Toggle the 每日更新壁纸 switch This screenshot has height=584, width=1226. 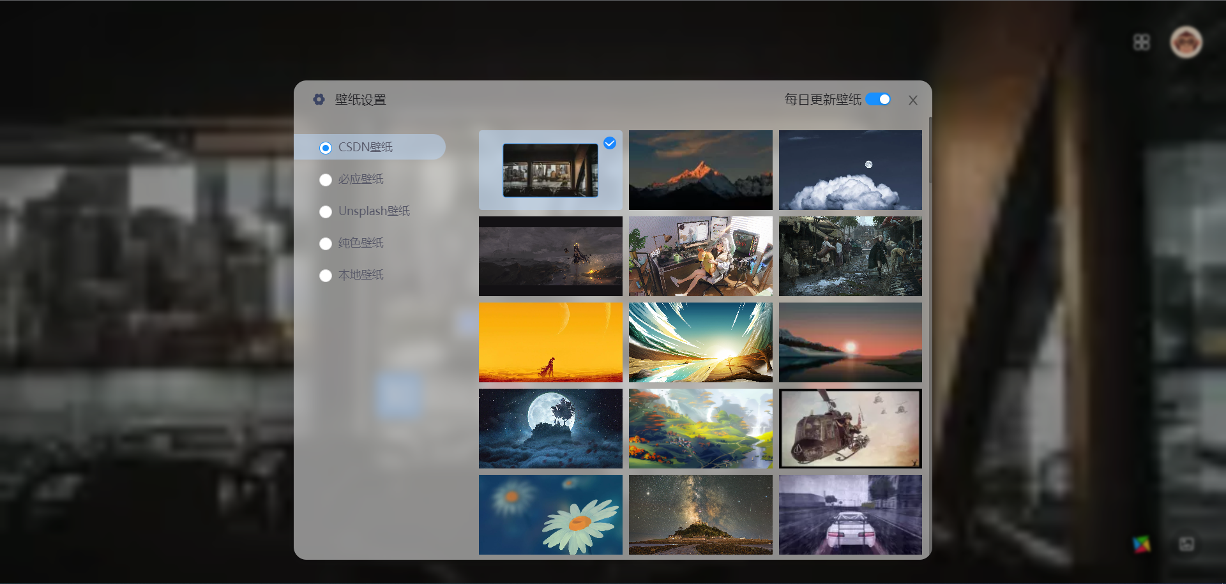click(x=878, y=100)
